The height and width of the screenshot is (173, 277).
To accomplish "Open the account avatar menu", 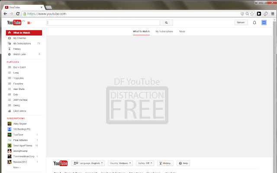I will coord(264,22).
